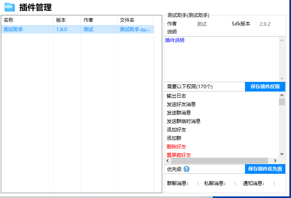Click the permissions list scroll right arrow
This screenshot has width=291, height=198.
coord(275,160)
